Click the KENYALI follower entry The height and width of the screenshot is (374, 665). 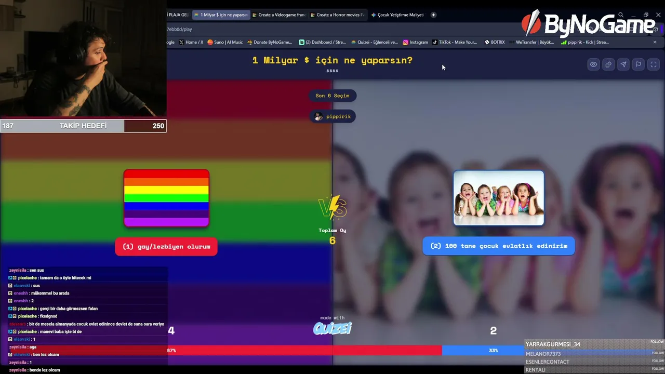595,370
